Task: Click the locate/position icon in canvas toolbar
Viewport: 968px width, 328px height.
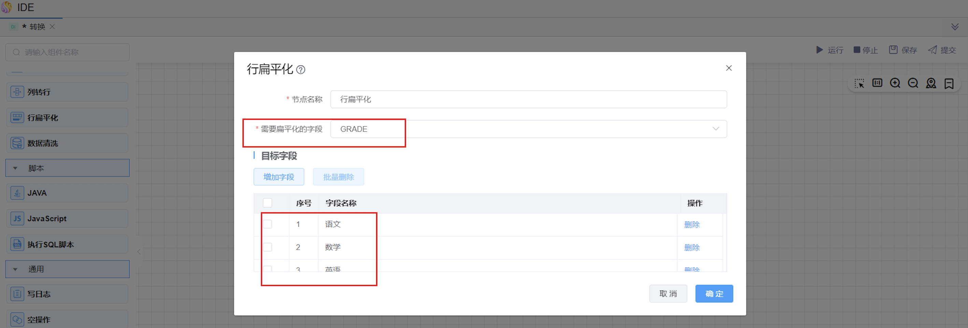Action: pyautogui.click(x=931, y=83)
